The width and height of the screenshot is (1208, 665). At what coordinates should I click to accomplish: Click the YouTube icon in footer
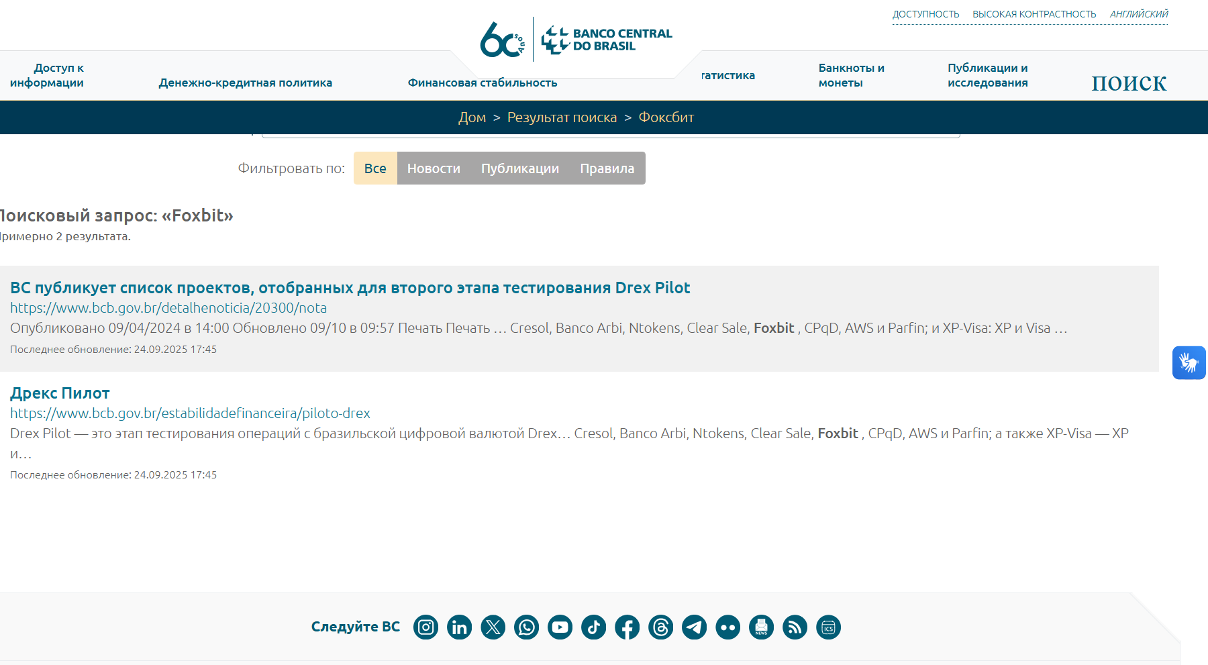tap(560, 627)
